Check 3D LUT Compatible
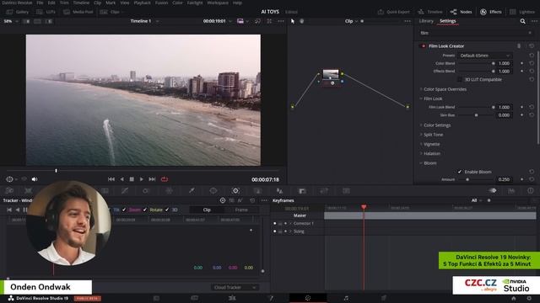 point(459,79)
